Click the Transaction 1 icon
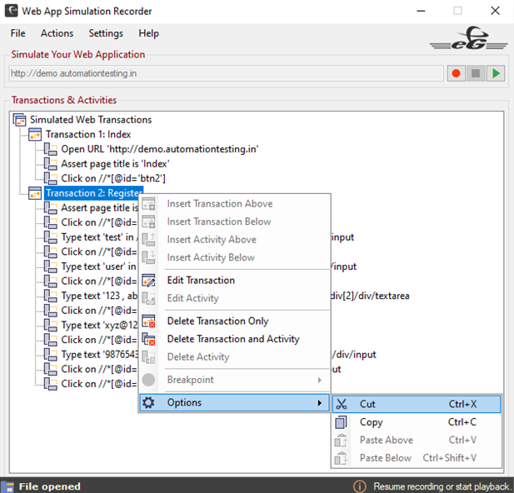The width and height of the screenshot is (514, 493). (35, 134)
